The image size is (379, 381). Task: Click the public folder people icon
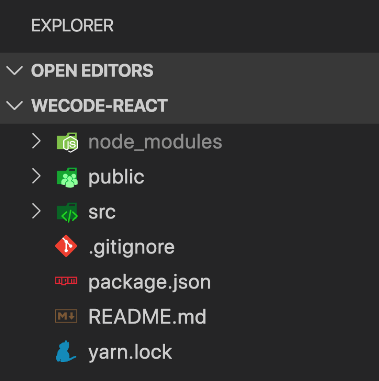tap(67, 177)
